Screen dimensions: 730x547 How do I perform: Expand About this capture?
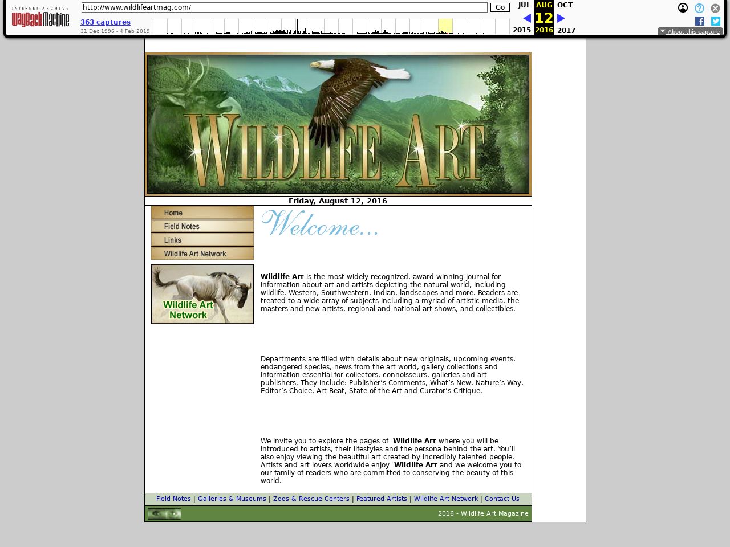pyautogui.click(x=690, y=31)
